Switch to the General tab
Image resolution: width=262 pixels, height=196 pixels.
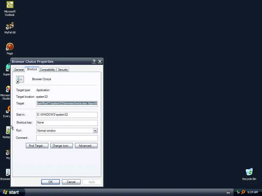pyautogui.click(x=19, y=70)
